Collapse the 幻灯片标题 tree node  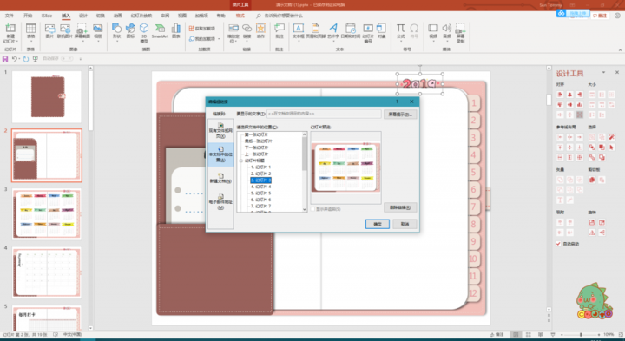click(x=241, y=161)
